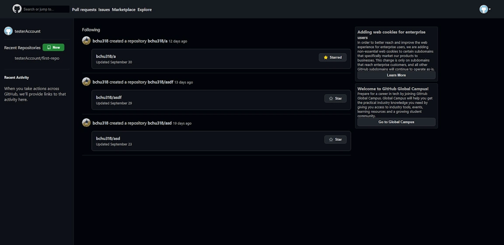This screenshot has width=504, height=245.
Task: Unstar the bchu318/a repository
Action: coord(332,58)
